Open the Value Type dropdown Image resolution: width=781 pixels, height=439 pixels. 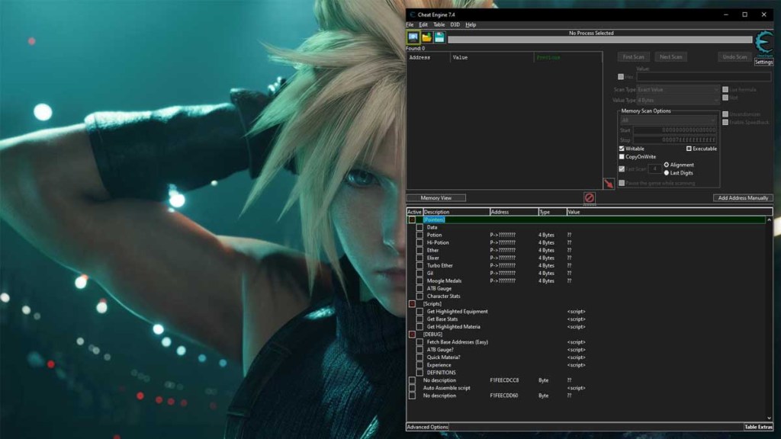click(x=678, y=100)
